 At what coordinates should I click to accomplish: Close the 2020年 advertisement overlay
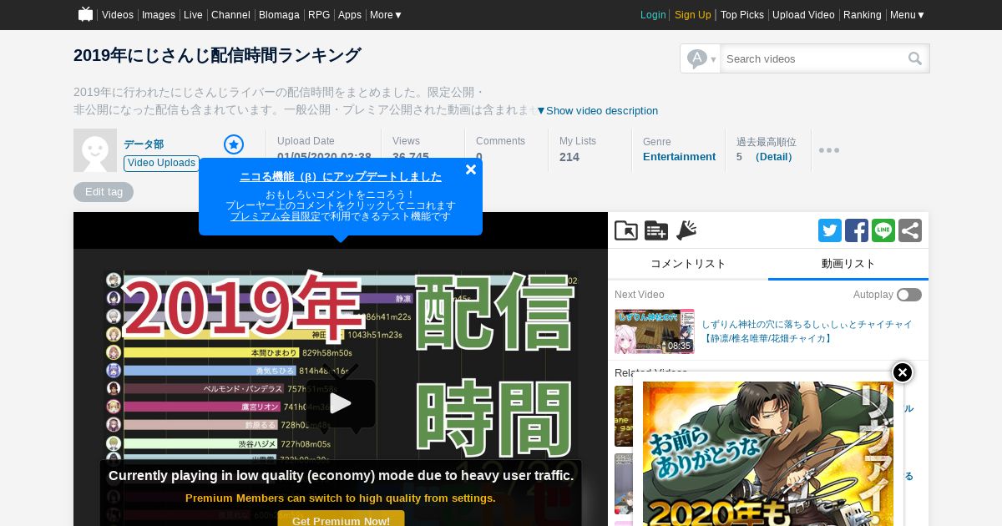[x=903, y=372]
